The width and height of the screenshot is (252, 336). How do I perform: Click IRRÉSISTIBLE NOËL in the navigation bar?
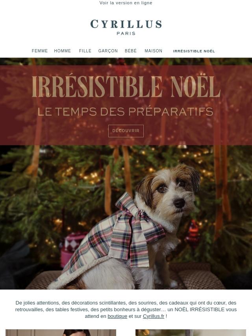tap(194, 51)
